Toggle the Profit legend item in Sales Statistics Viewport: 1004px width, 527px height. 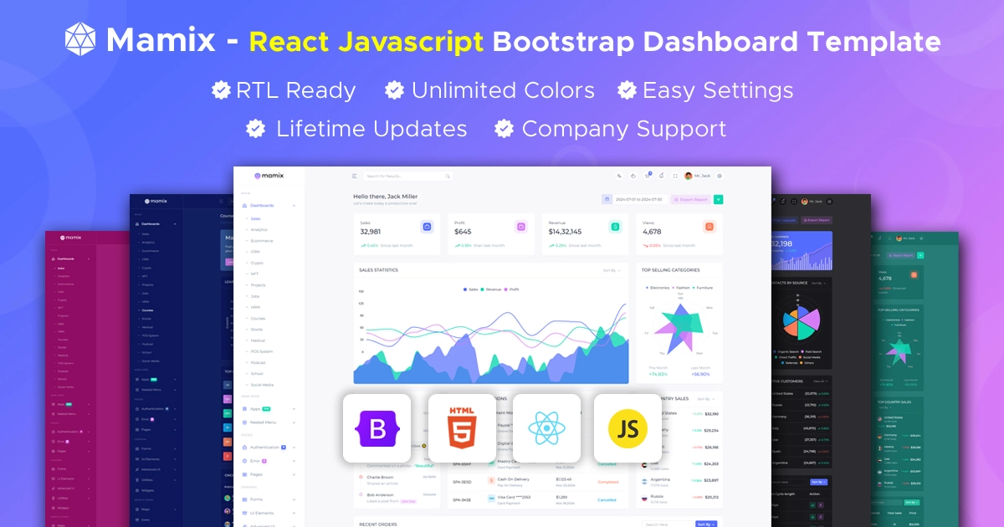point(512,289)
